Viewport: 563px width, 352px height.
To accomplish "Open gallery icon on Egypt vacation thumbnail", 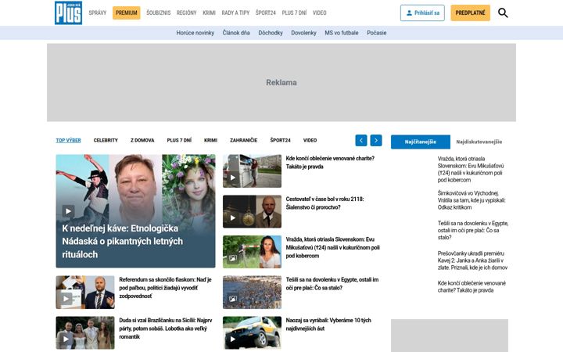I will 233,299.
